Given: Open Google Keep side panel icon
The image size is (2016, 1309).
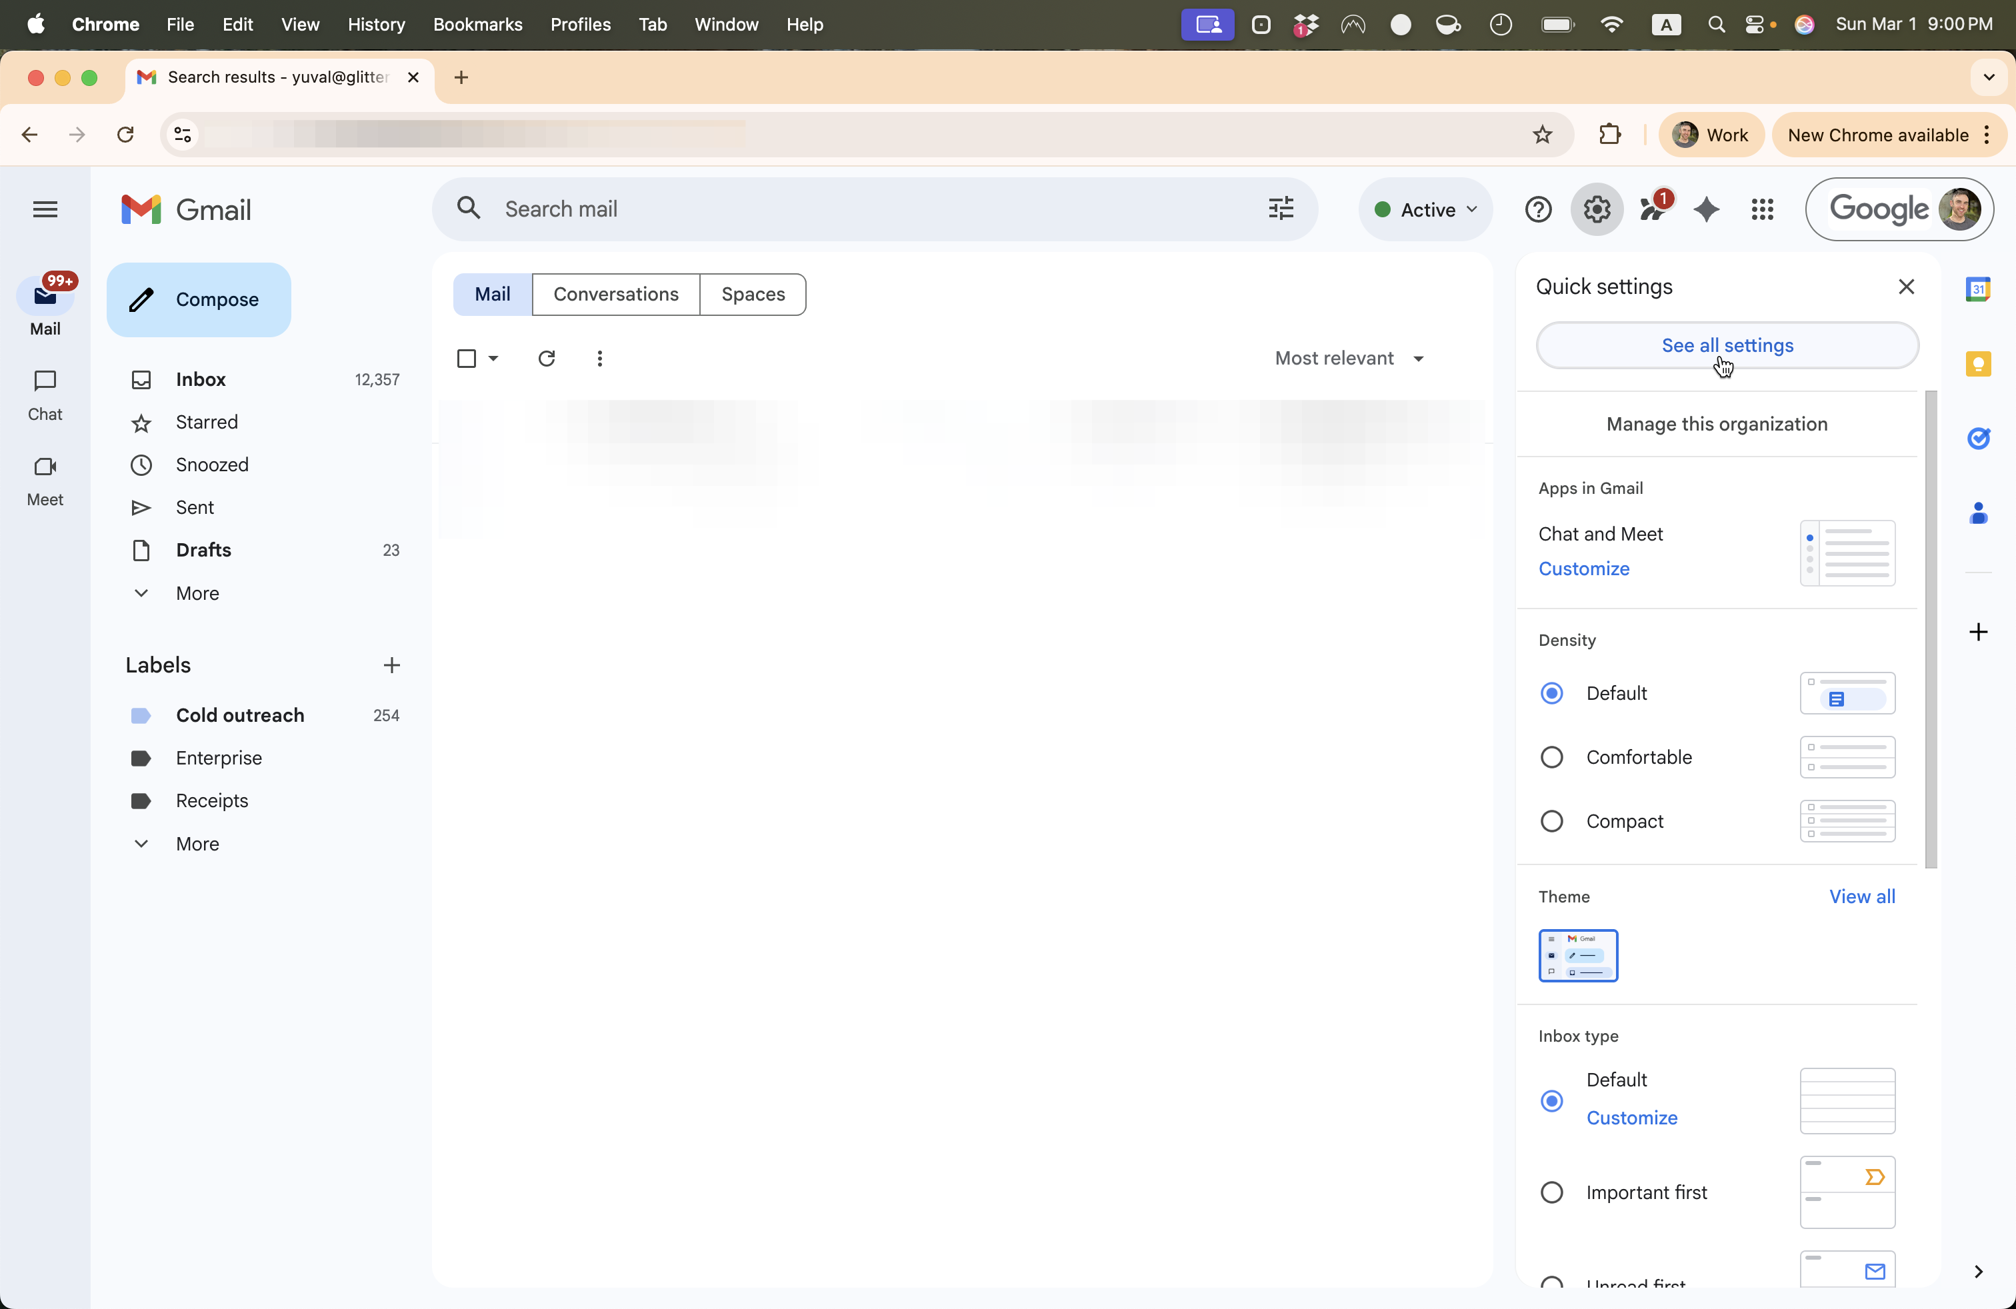Looking at the screenshot, I should click(1977, 364).
